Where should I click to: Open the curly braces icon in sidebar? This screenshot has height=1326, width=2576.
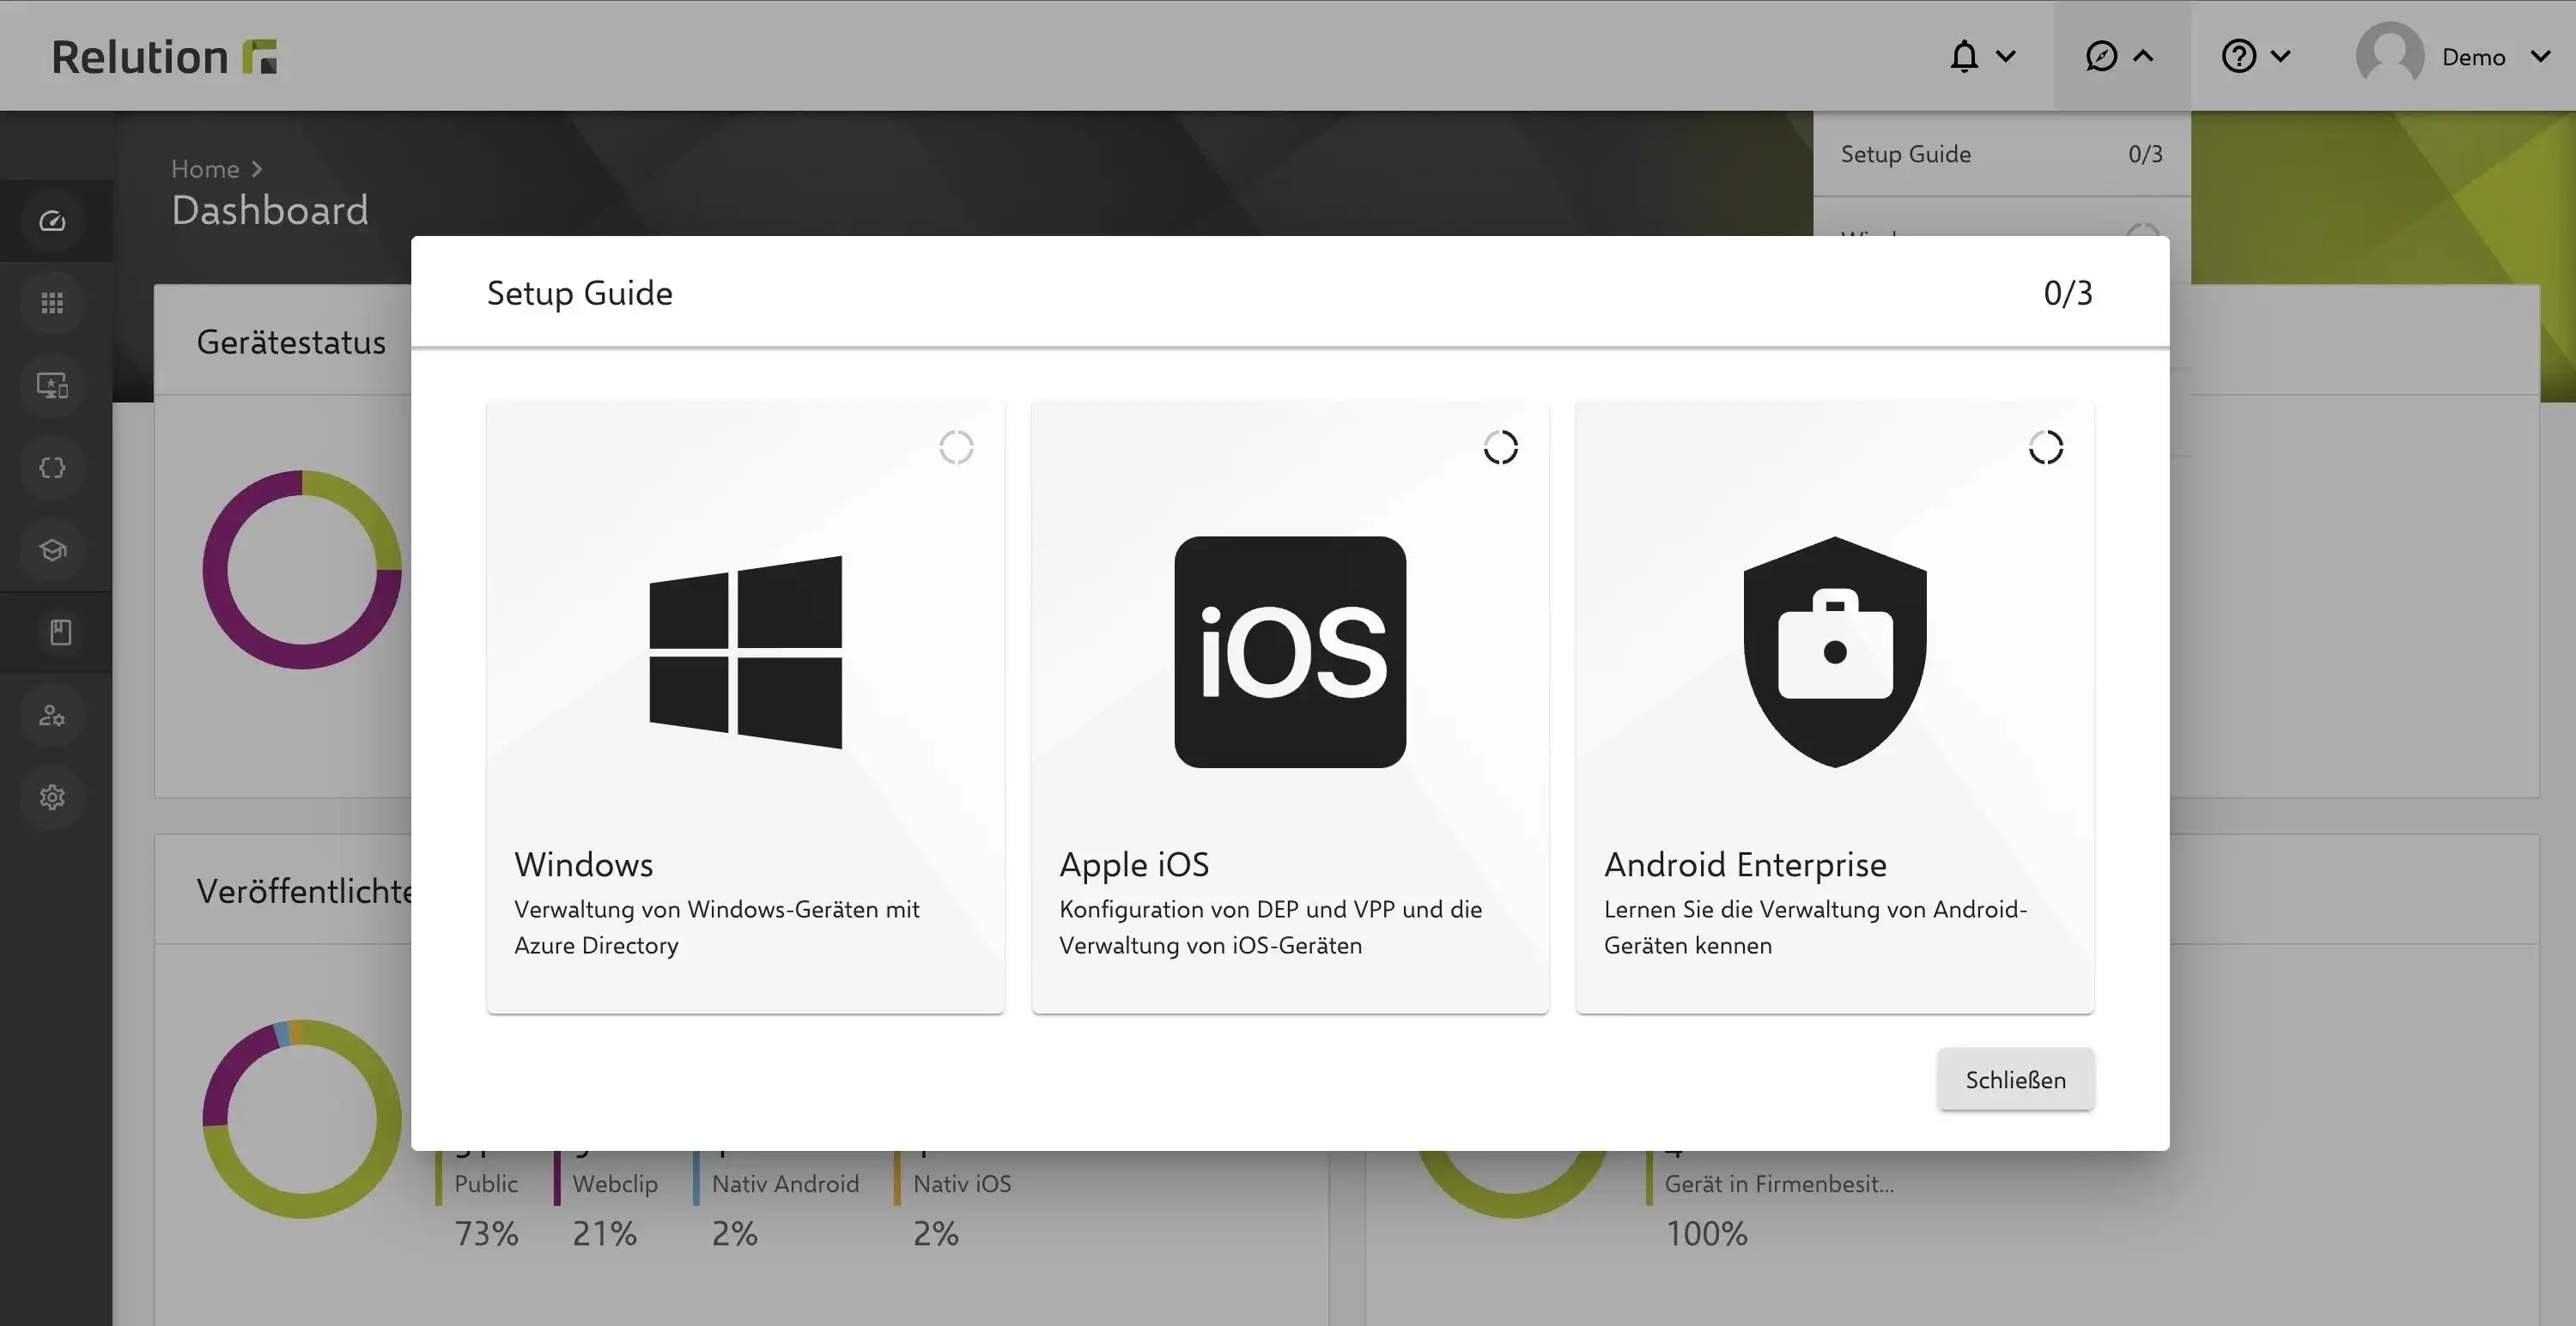(52, 468)
